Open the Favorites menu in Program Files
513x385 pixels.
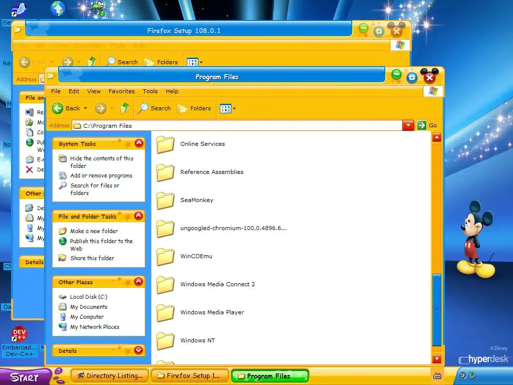[x=122, y=91]
